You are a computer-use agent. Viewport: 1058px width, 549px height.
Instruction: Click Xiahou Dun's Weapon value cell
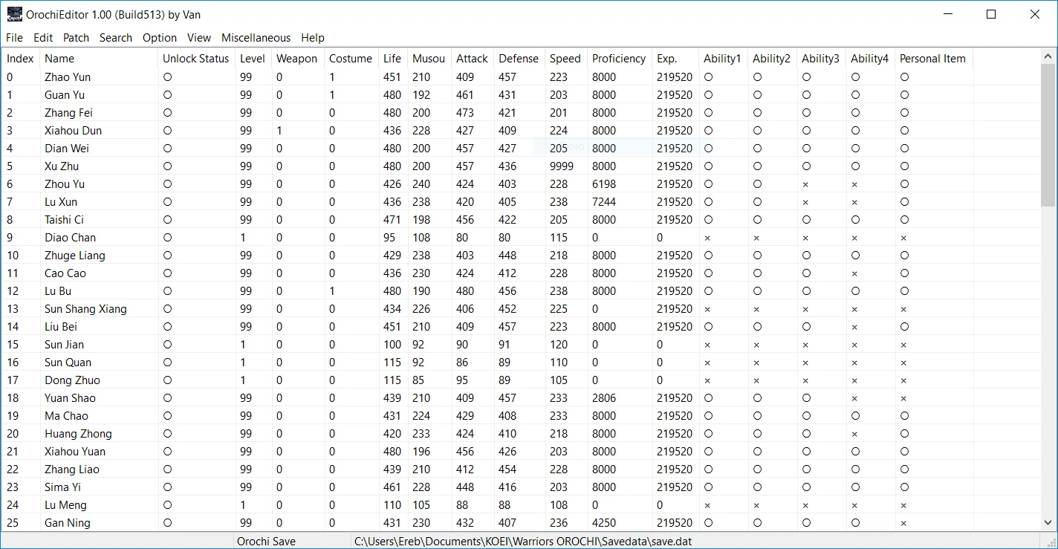(x=279, y=131)
